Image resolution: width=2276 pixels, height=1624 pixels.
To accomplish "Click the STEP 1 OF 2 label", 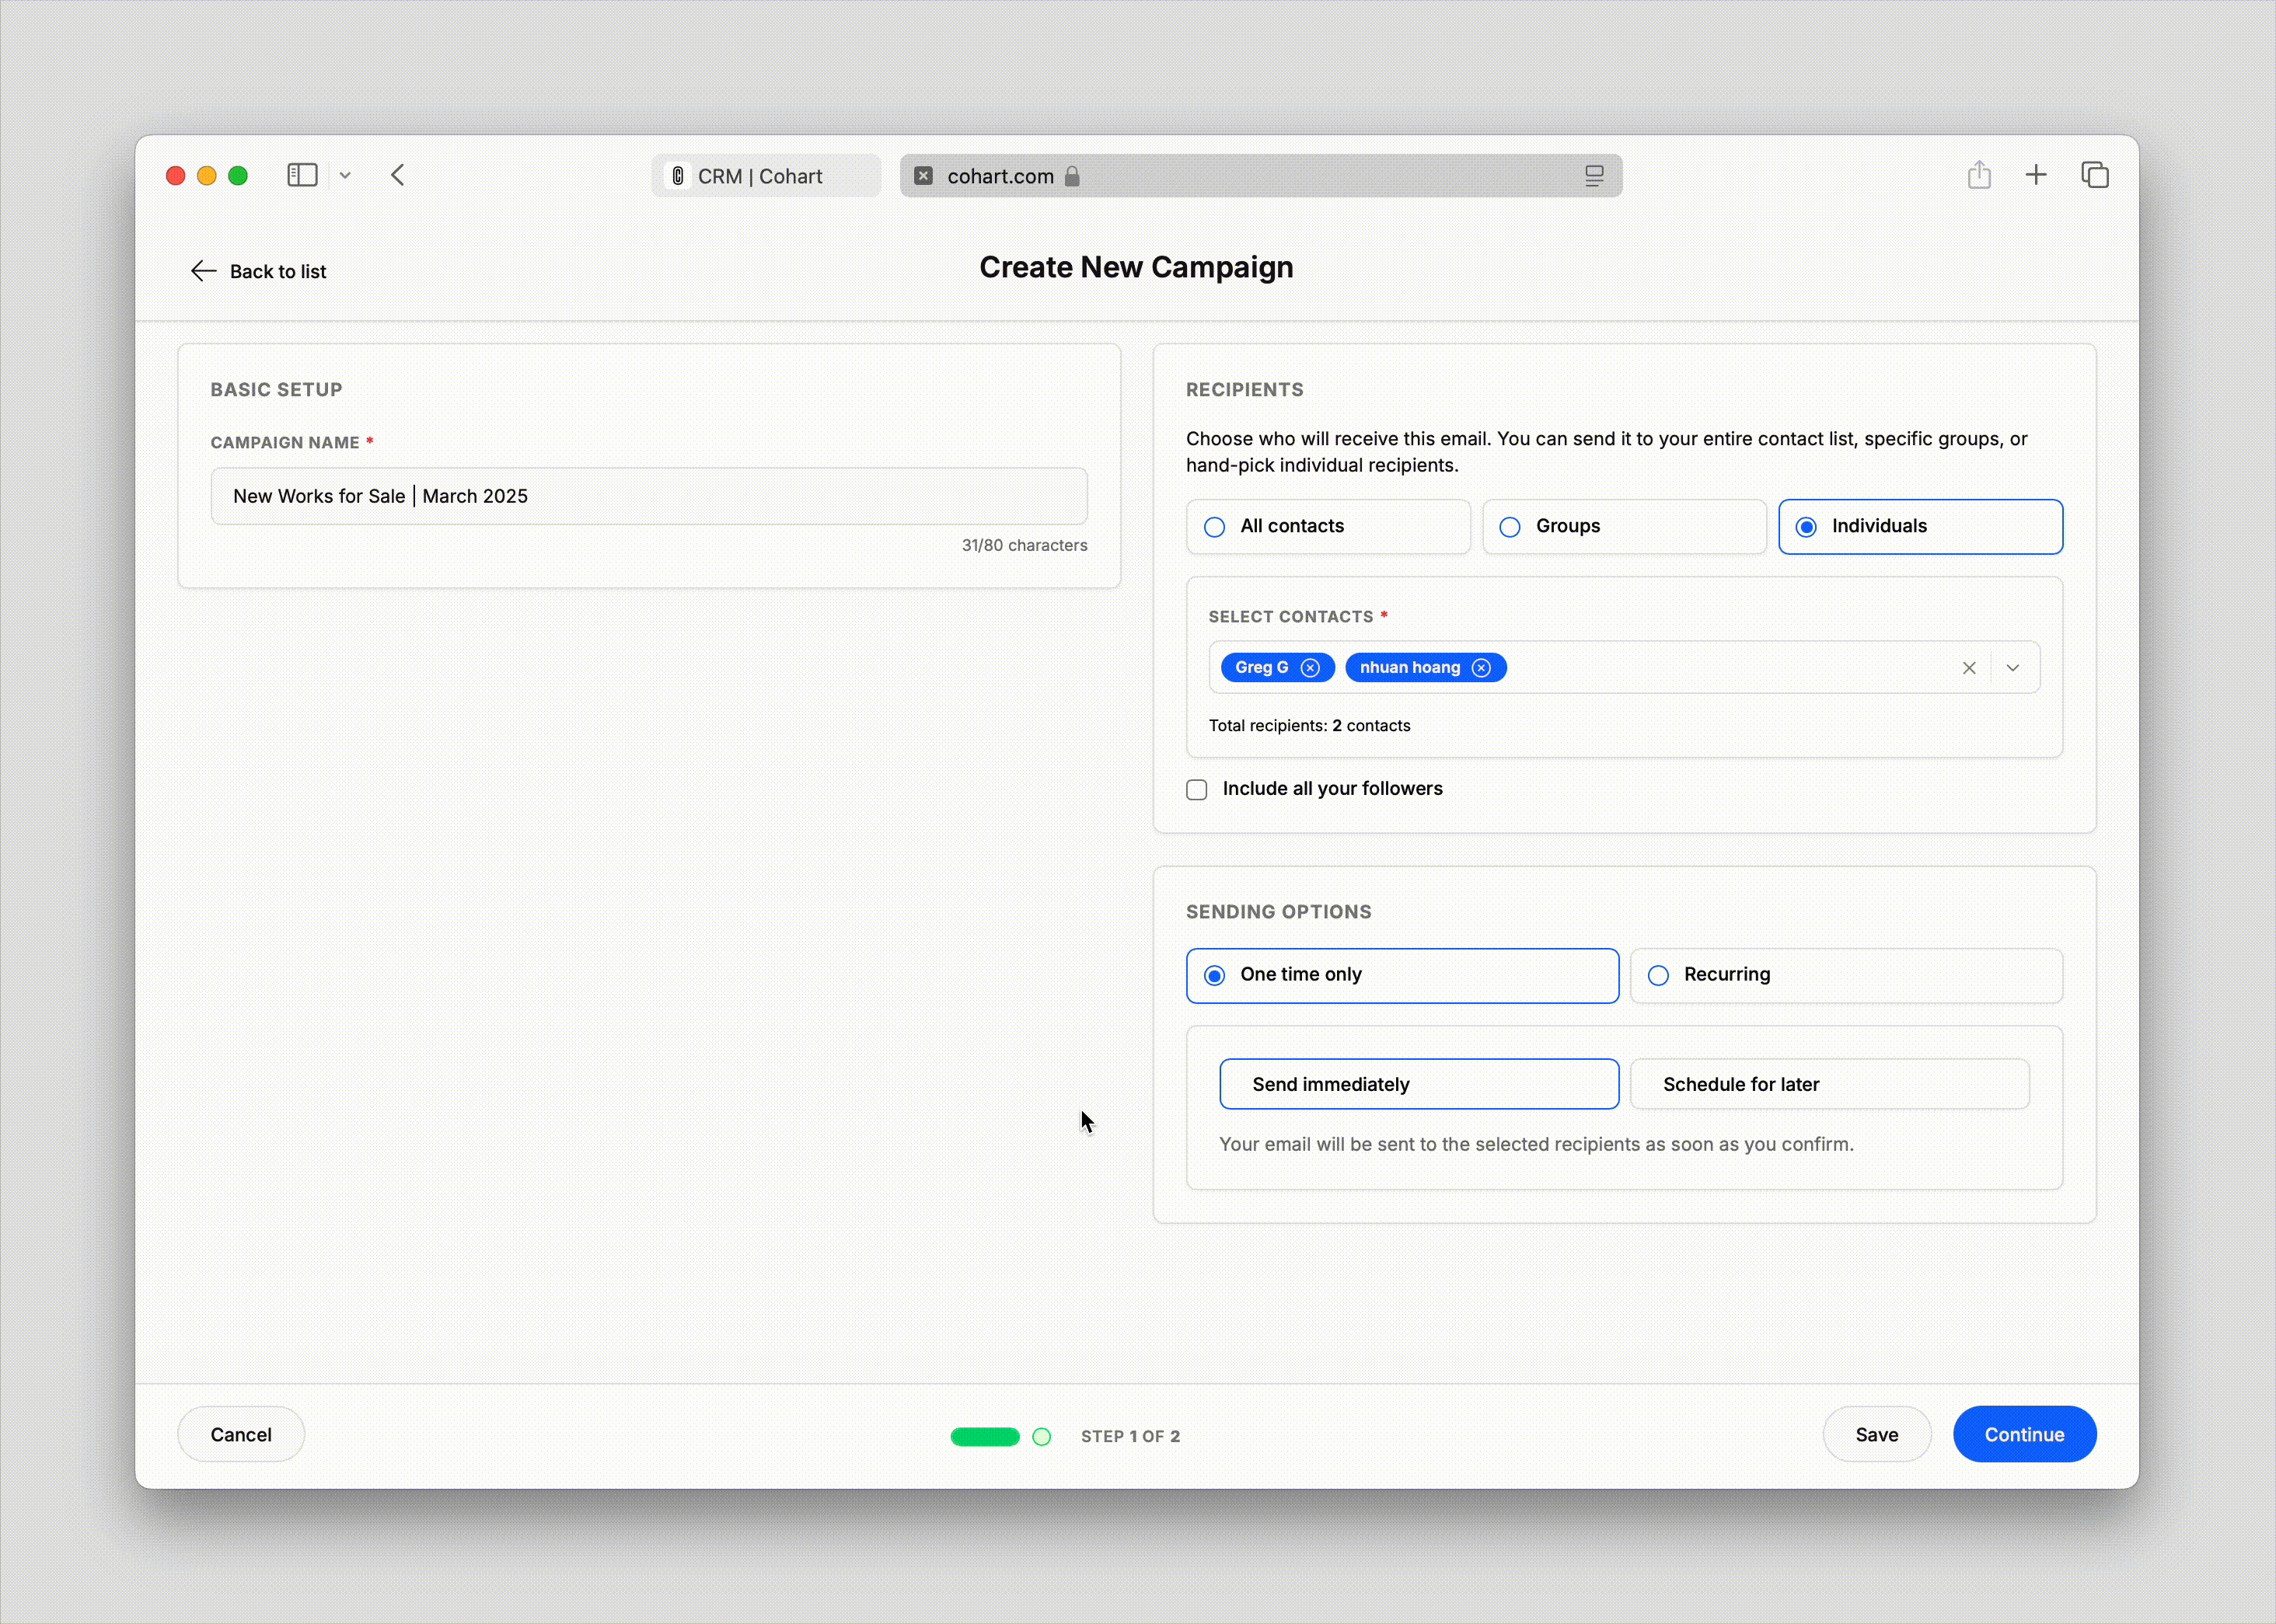I will [x=1130, y=1436].
